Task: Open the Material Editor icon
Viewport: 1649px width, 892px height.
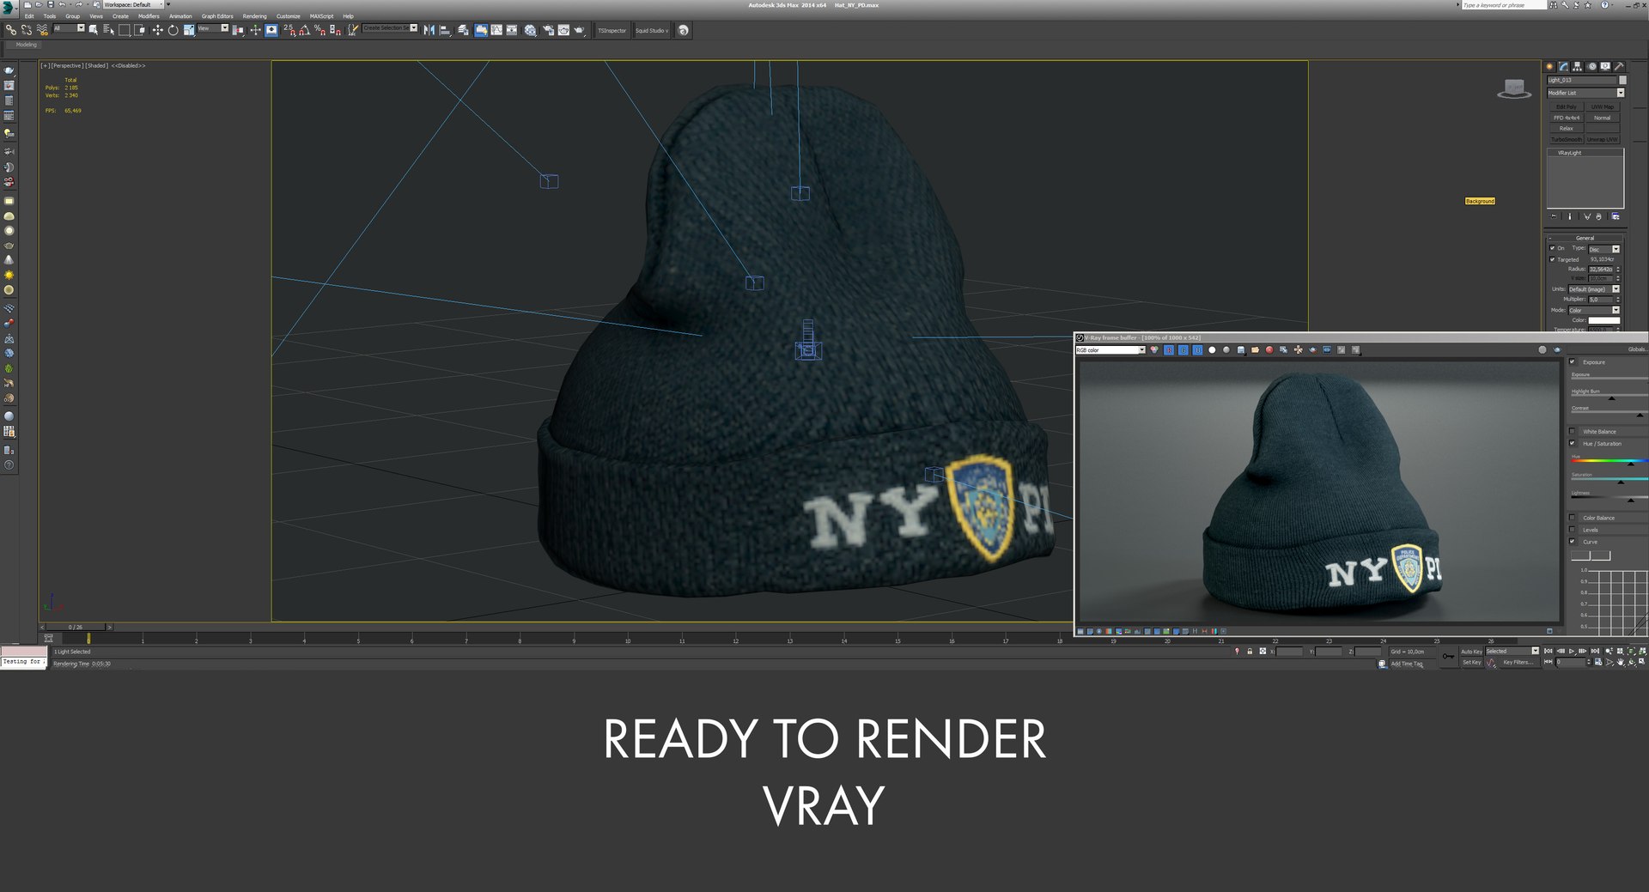Action: [x=531, y=30]
